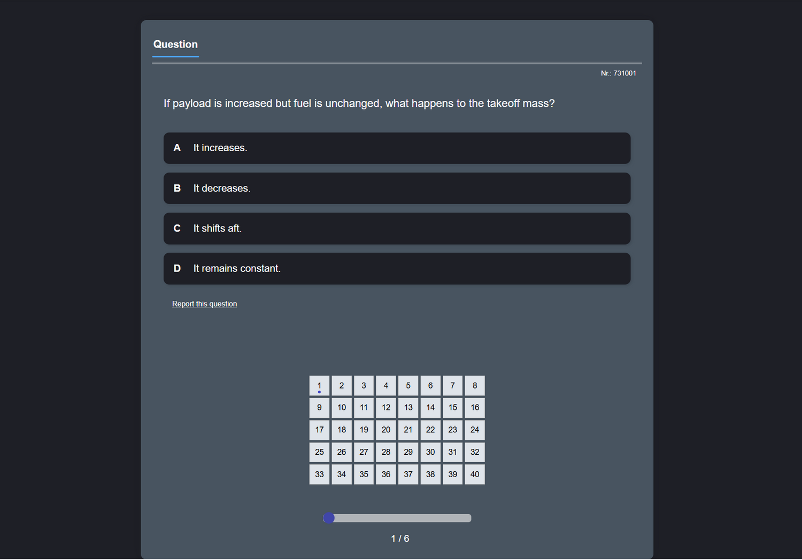802x560 pixels.
Task: Navigate to question 33
Action: pos(319,474)
